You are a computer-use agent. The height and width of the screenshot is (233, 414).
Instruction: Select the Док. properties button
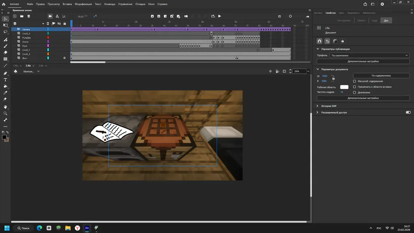[386, 20]
